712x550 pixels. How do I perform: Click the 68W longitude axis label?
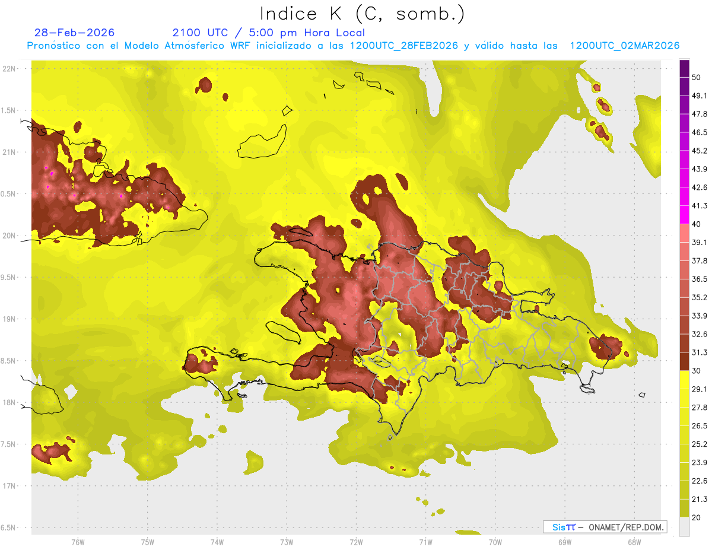[x=634, y=542]
